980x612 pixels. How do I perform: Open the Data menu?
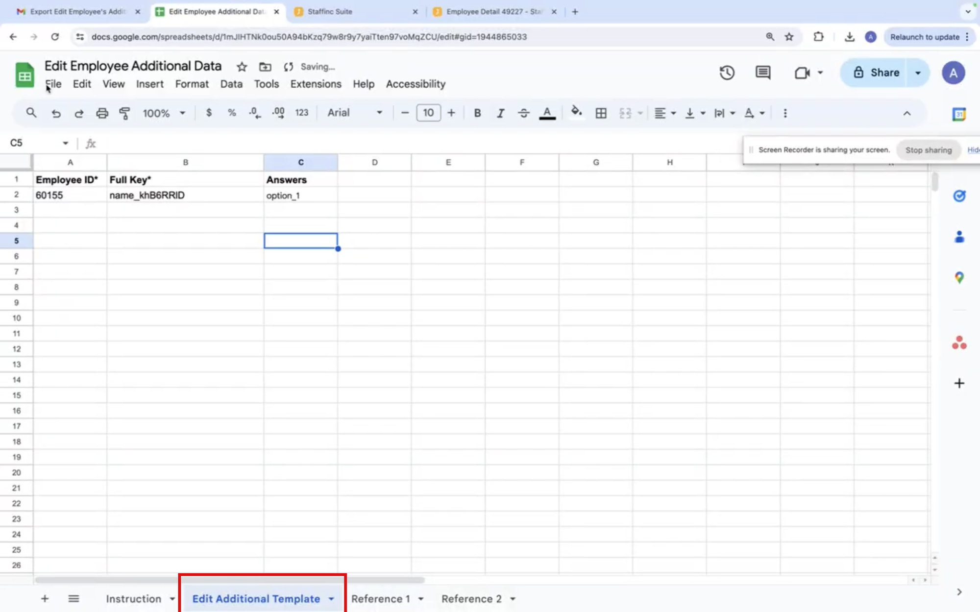click(231, 84)
